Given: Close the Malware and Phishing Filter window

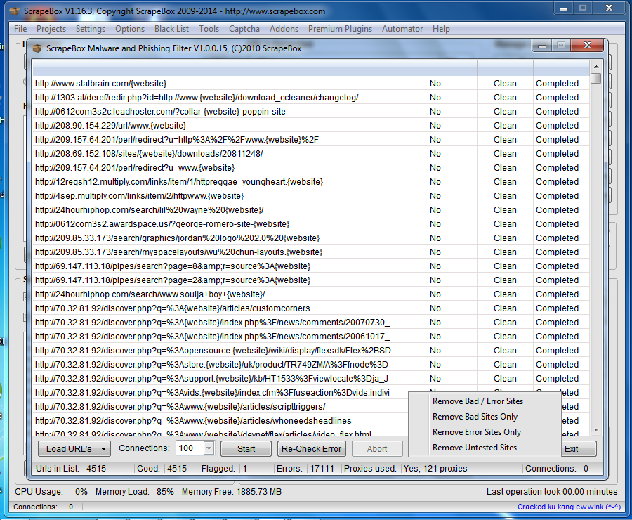Looking at the screenshot, I should (x=587, y=45).
